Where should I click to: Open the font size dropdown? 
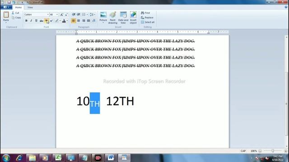pyautogui.click(x=57, y=14)
